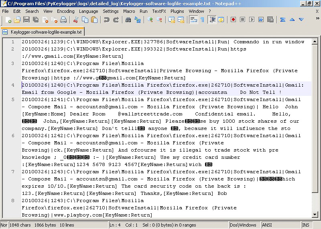
Task: Click 'www.playboy.com' text on line 8
Action: click(x=78, y=215)
